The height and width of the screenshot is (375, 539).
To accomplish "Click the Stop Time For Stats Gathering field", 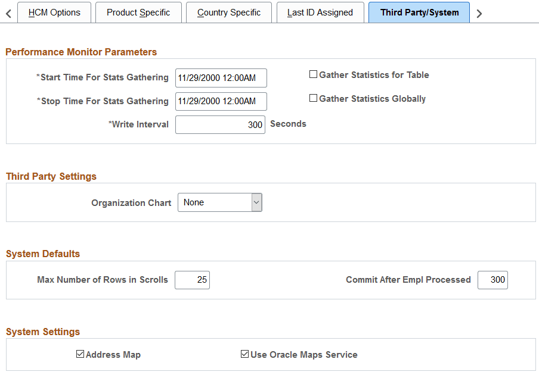I will click(x=221, y=101).
